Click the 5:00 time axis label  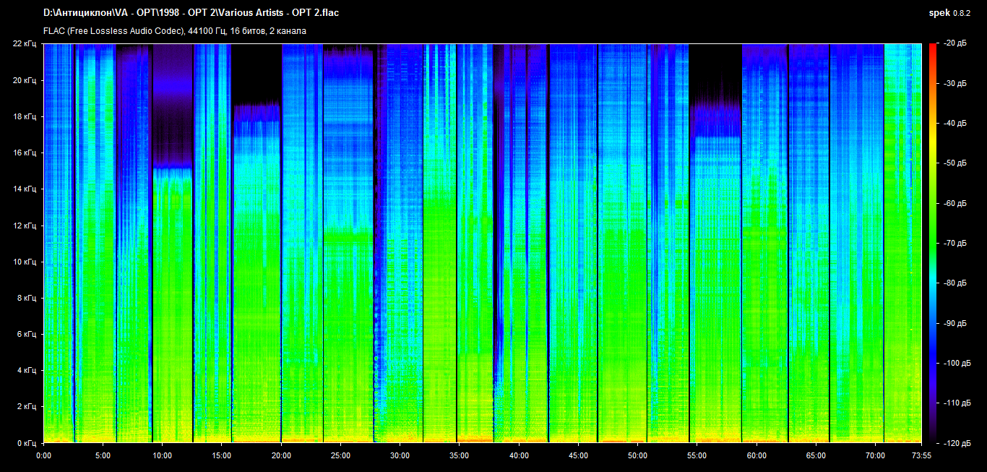point(103,456)
